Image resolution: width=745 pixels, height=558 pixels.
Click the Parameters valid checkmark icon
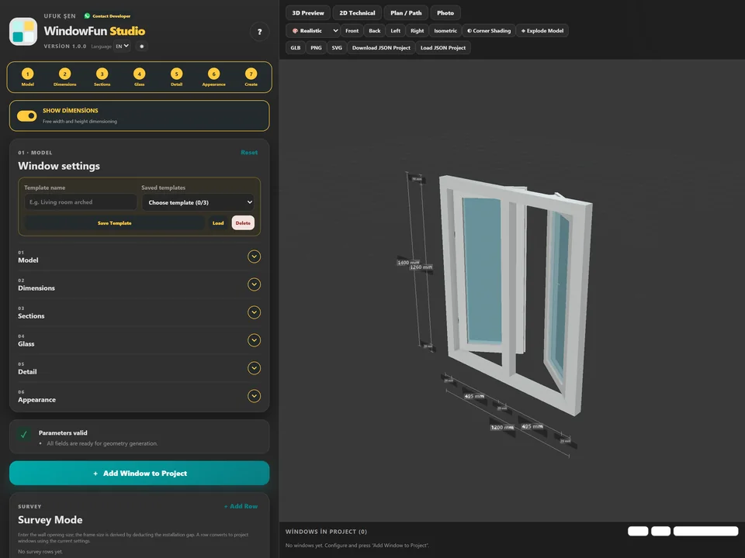pyautogui.click(x=24, y=434)
